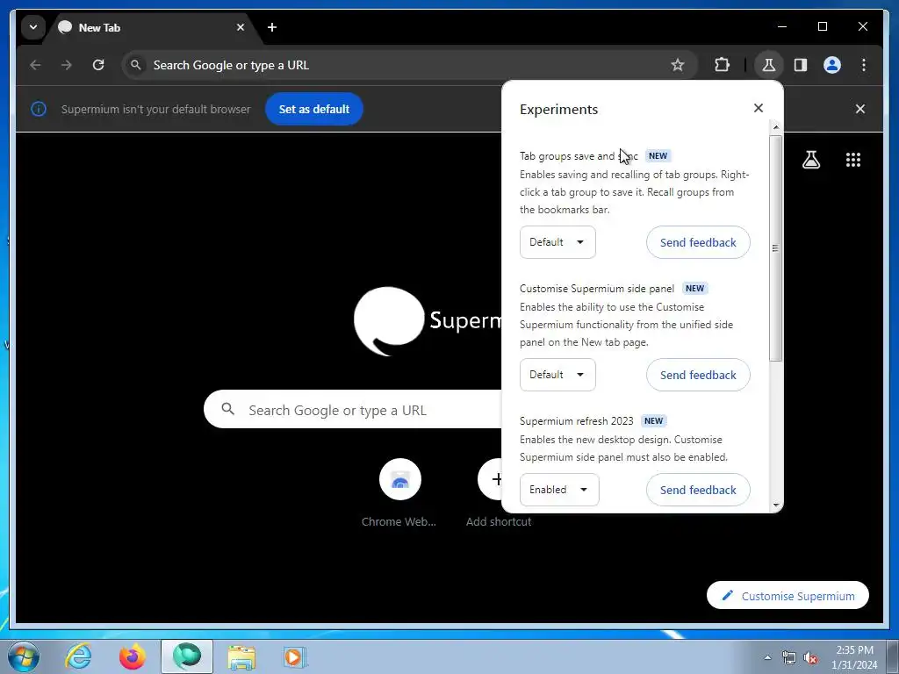This screenshot has height=674, width=899.
Task: Click the network tray icon
Action: pos(789,658)
